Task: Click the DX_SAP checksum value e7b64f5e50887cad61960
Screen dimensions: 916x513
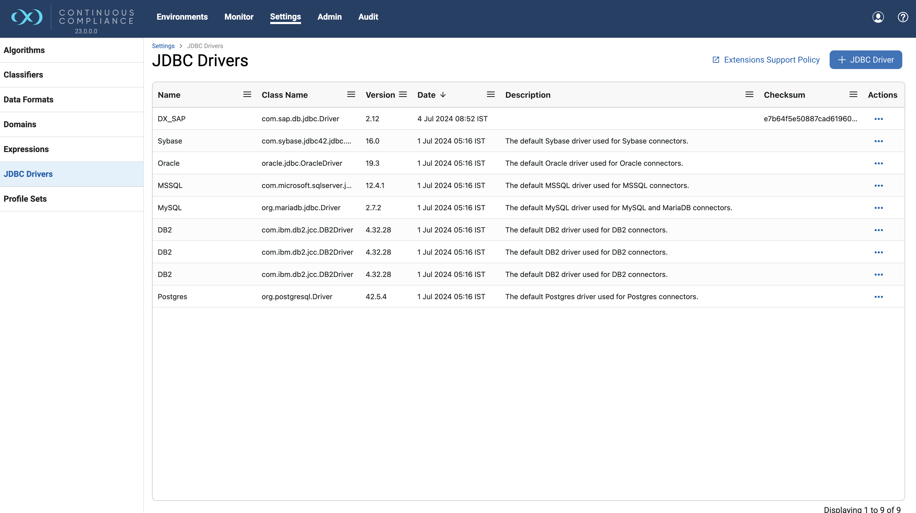Action: tap(810, 119)
